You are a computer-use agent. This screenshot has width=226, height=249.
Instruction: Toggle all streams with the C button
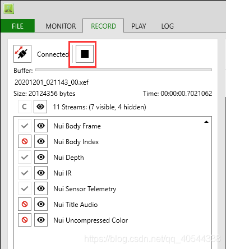click(25, 107)
